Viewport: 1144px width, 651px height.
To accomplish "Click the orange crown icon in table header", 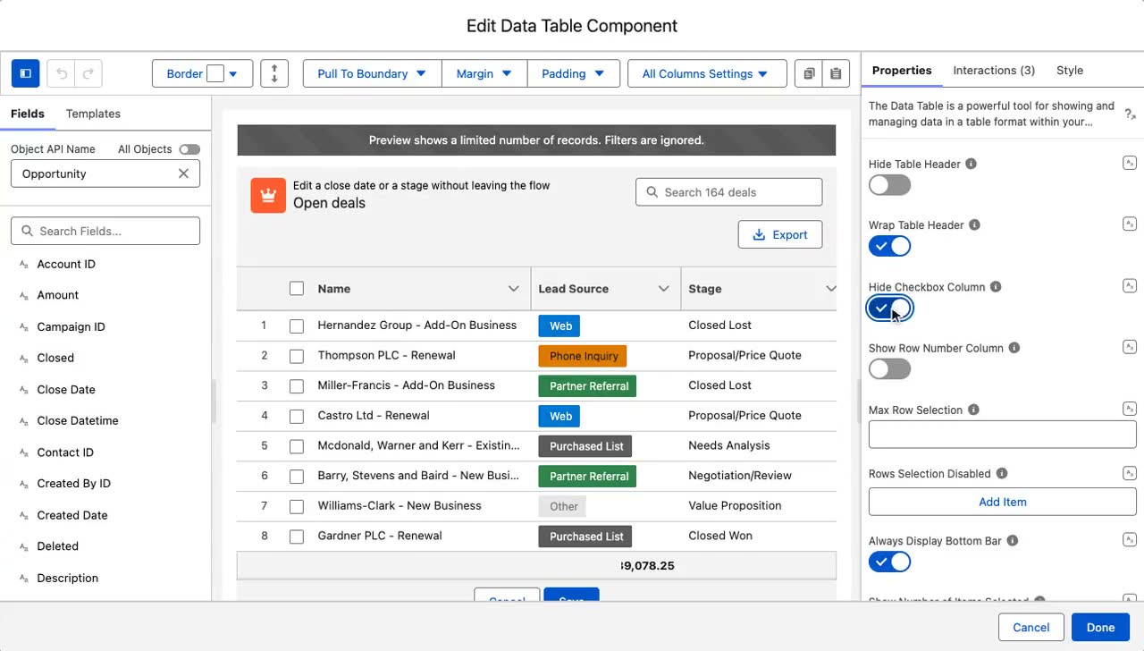I will click(268, 195).
